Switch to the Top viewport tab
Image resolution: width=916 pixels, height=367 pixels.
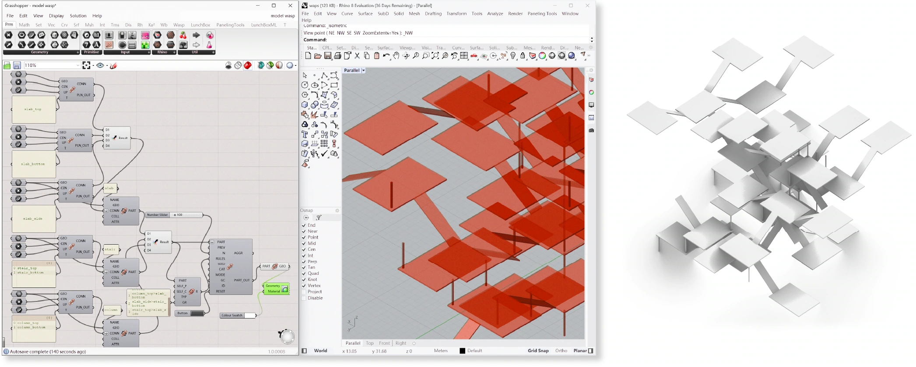(370, 343)
